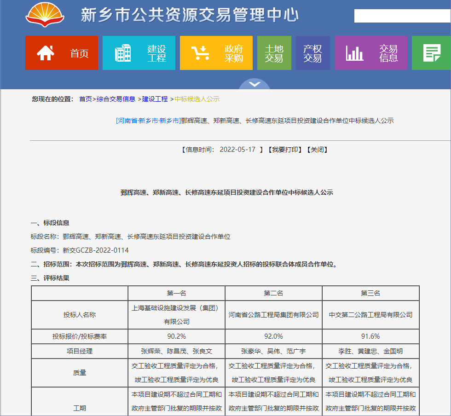The image size is (451, 416).
Task: Open the 产权交易 menu tile
Action: pos(312,53)
